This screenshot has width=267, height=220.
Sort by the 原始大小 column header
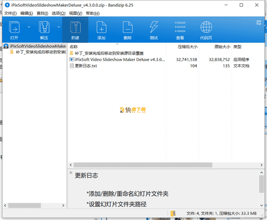[222, 47]
